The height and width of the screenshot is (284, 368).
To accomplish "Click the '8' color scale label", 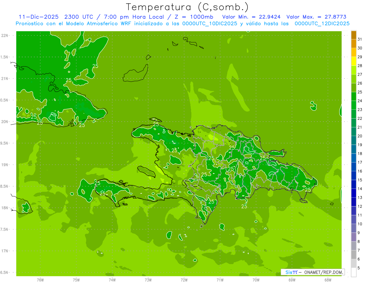I will [x=359, y=242].
